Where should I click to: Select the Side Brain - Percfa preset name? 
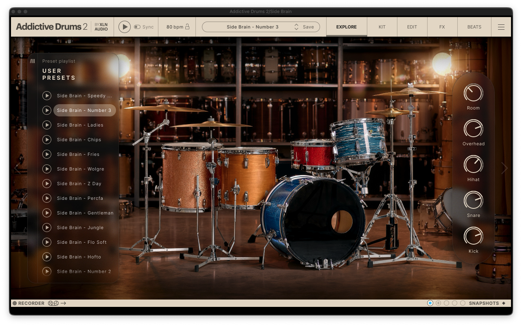(x=80, y=198)
